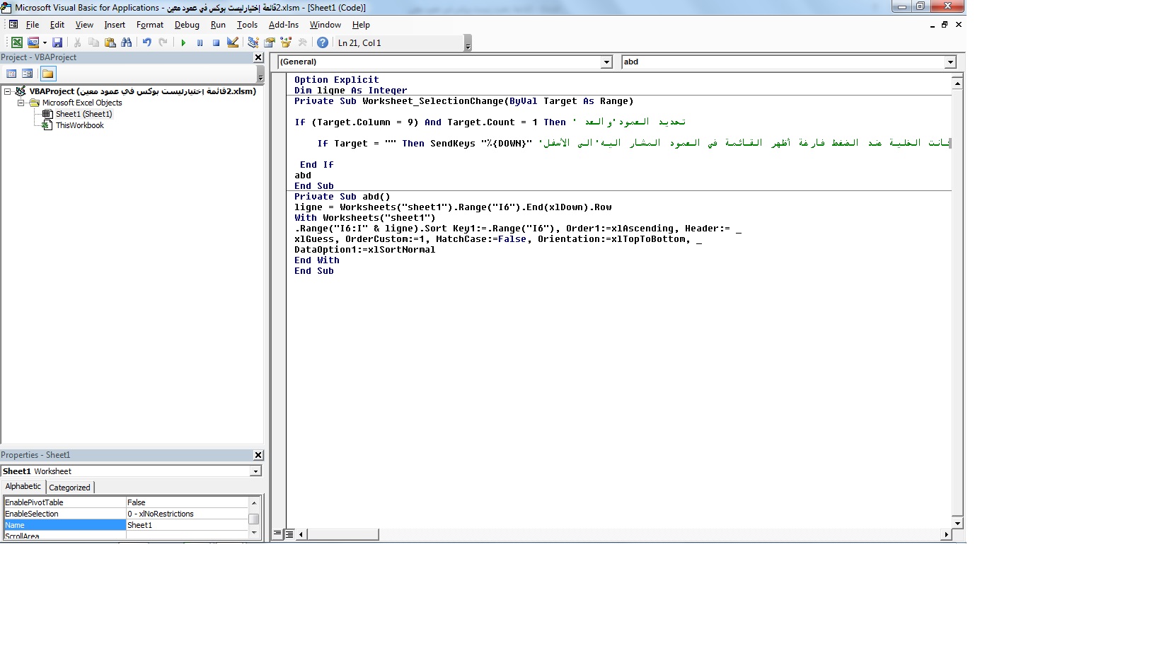This screenshot has height=651, width=1159.
Task: Open the Insert menu
Action: click(115, 25)
